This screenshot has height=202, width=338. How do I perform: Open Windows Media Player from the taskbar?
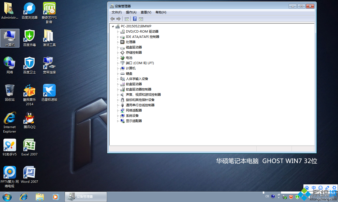click(x=55, y=197)
